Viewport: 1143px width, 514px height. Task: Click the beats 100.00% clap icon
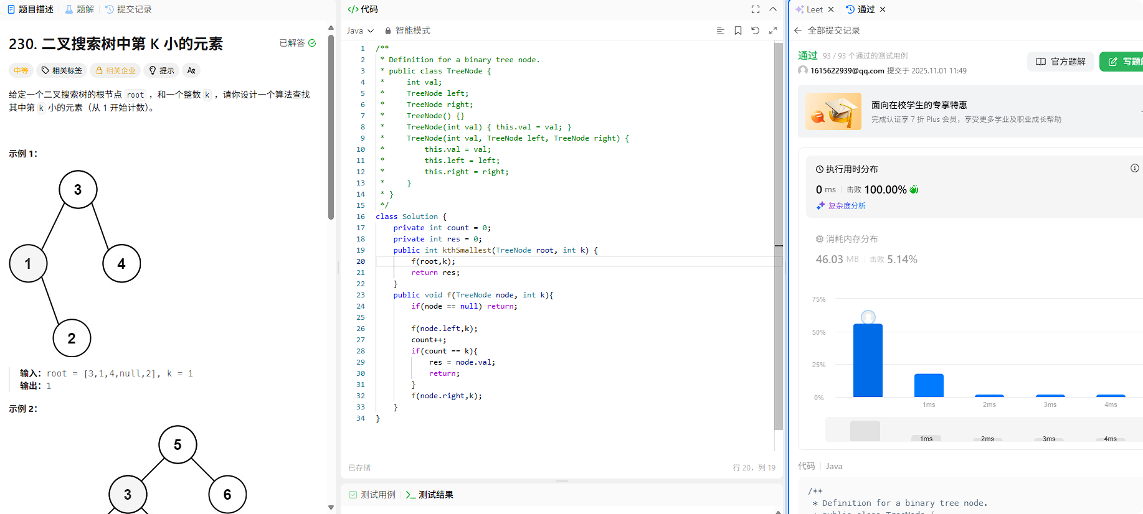[914, 190]
